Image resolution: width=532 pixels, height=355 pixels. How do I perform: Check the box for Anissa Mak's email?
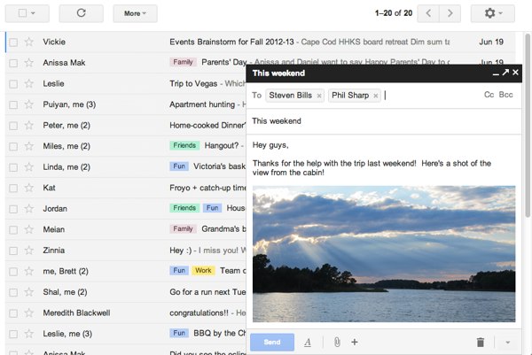click(12, 63)
